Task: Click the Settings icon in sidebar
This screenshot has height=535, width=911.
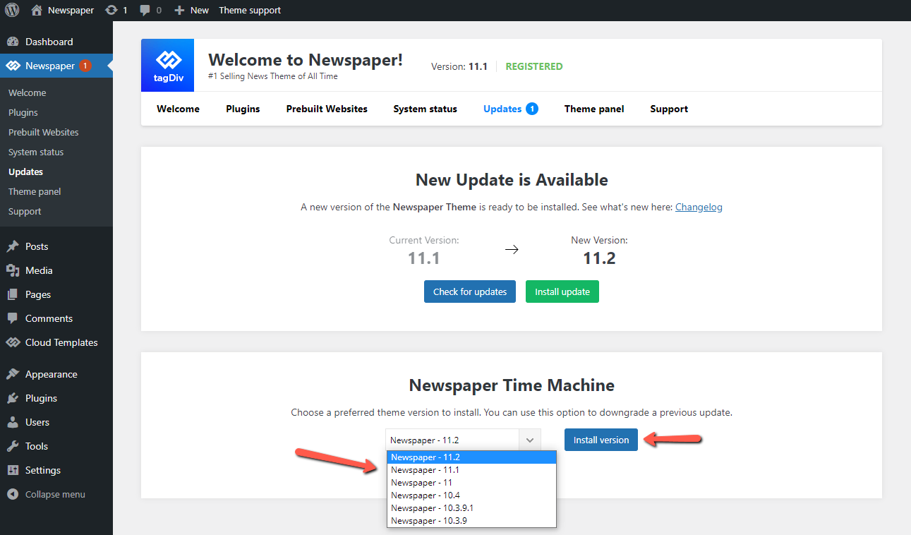Action: (x=13, y=470)
